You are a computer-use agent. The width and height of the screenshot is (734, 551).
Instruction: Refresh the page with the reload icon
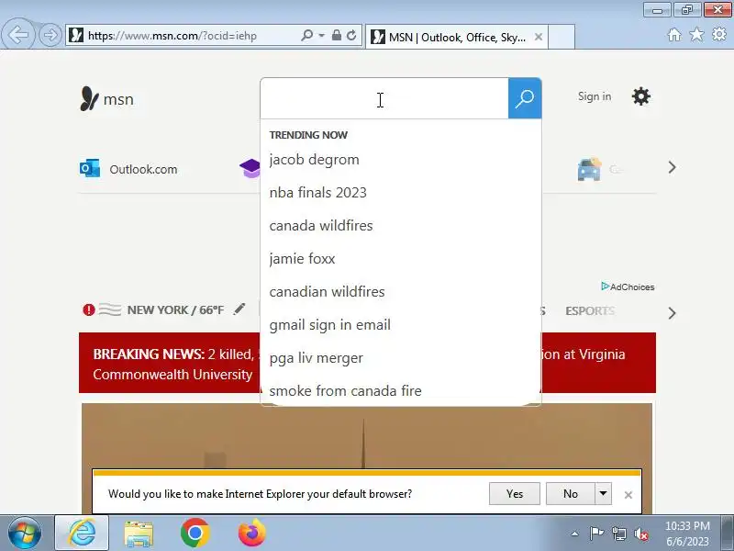pos(351,35)
